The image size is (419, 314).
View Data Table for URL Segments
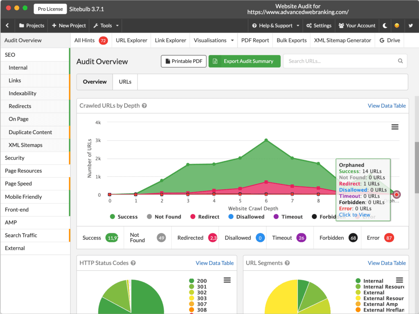pyautogui.click(x=387, y=263)
